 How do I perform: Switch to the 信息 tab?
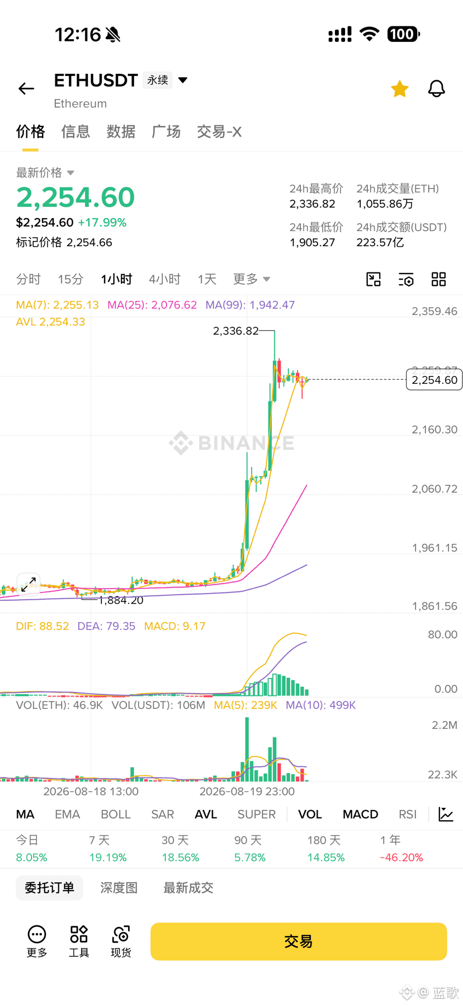pyautogui.click(x=75, y=131)
